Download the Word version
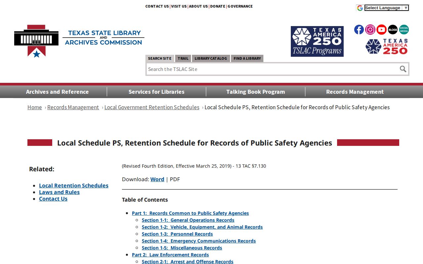The width and height of the screenshot is (423, 264). point(157,179)
